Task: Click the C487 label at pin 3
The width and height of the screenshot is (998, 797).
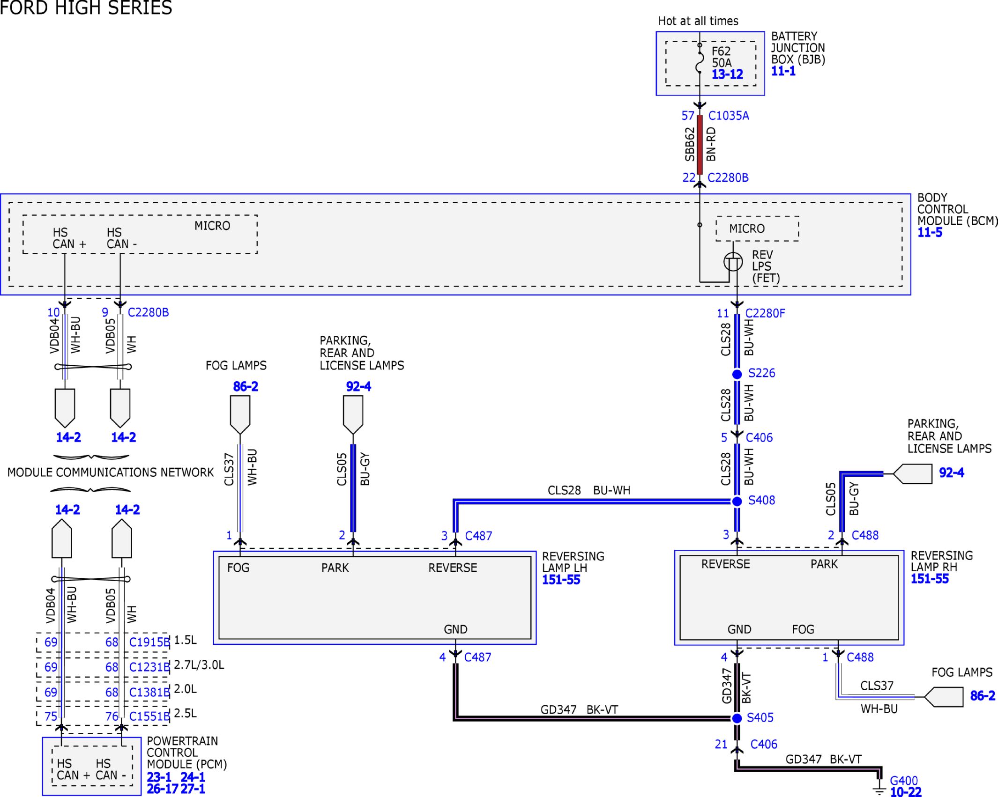Action: (x=478, y=536)
